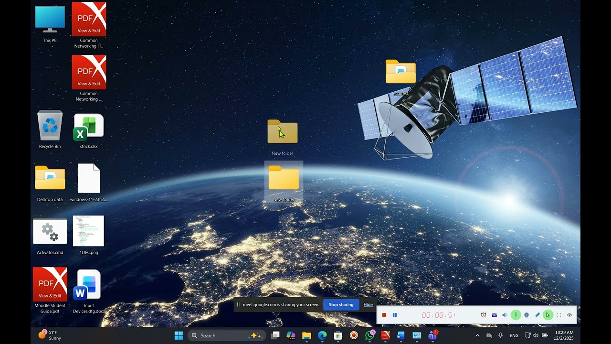Take a screenshot with the recorder's camera icon

(x=494, y=315)
